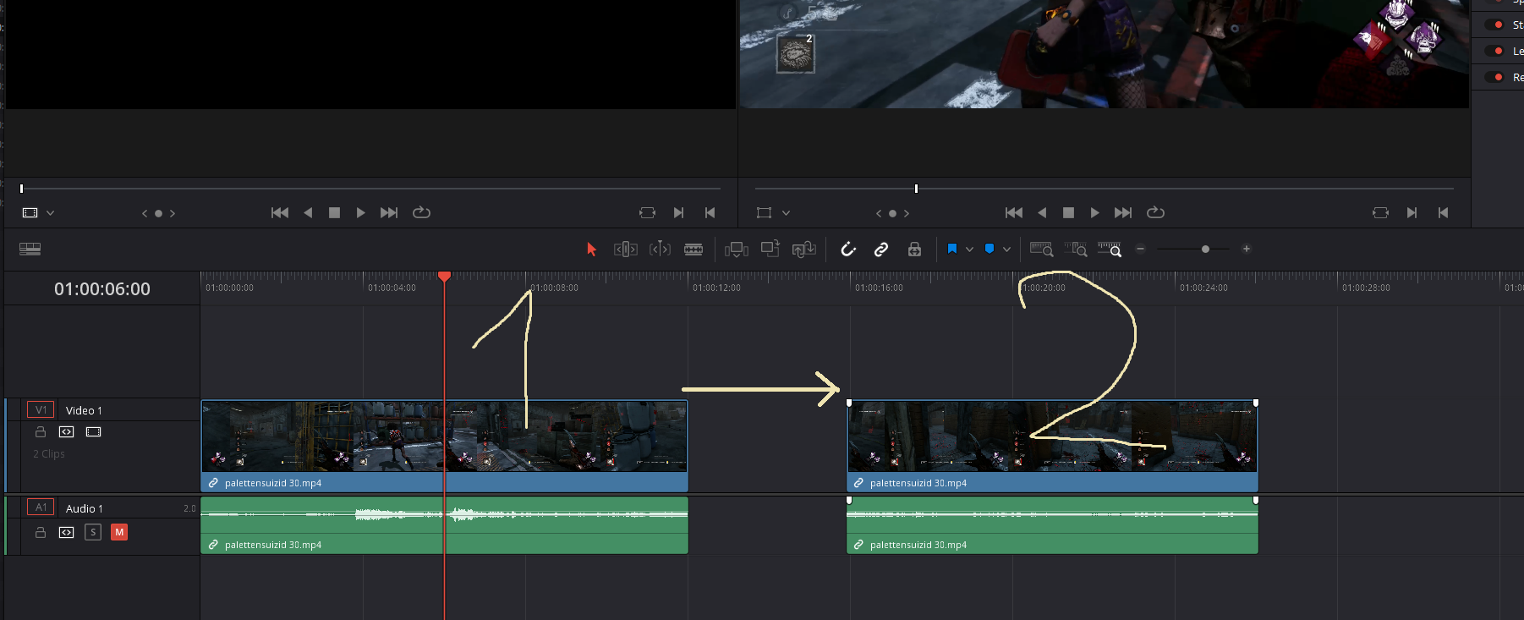Go to last frame in timeline viewer

coord(1123,212)
